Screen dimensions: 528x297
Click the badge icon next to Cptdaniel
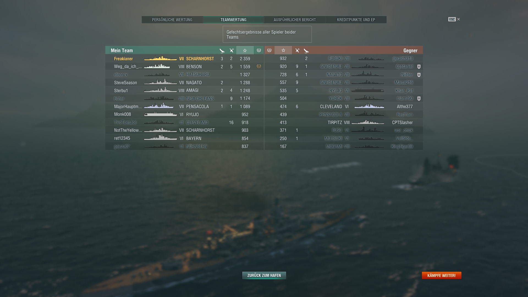tap(419, 67)
